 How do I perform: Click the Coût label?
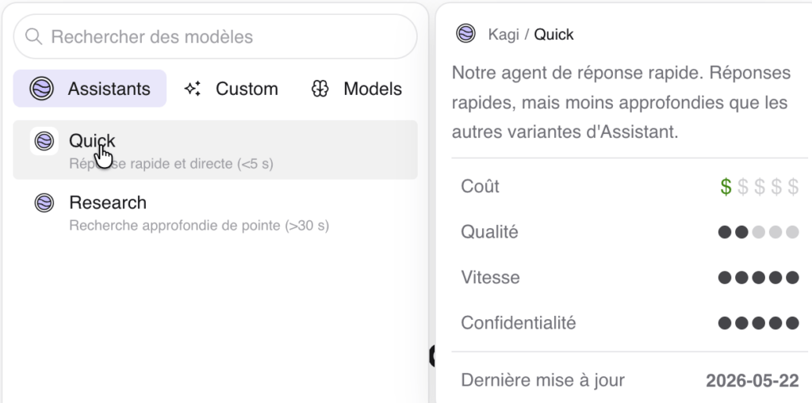point(480,186)
